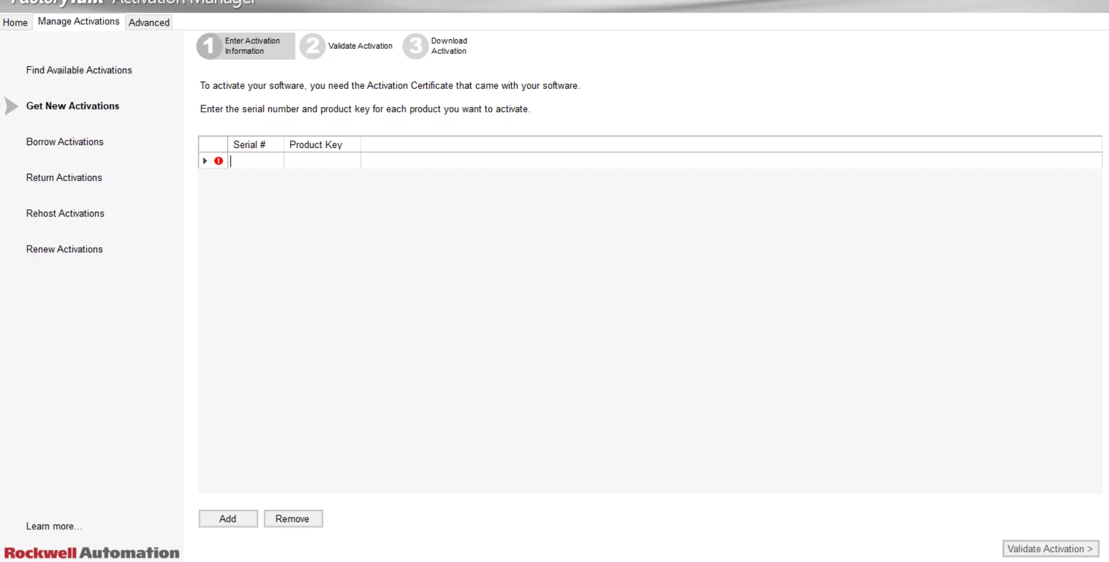This screenshot has height=562, width=1109.
Task: Click the Product Key column header
Action: click(322, 144)
